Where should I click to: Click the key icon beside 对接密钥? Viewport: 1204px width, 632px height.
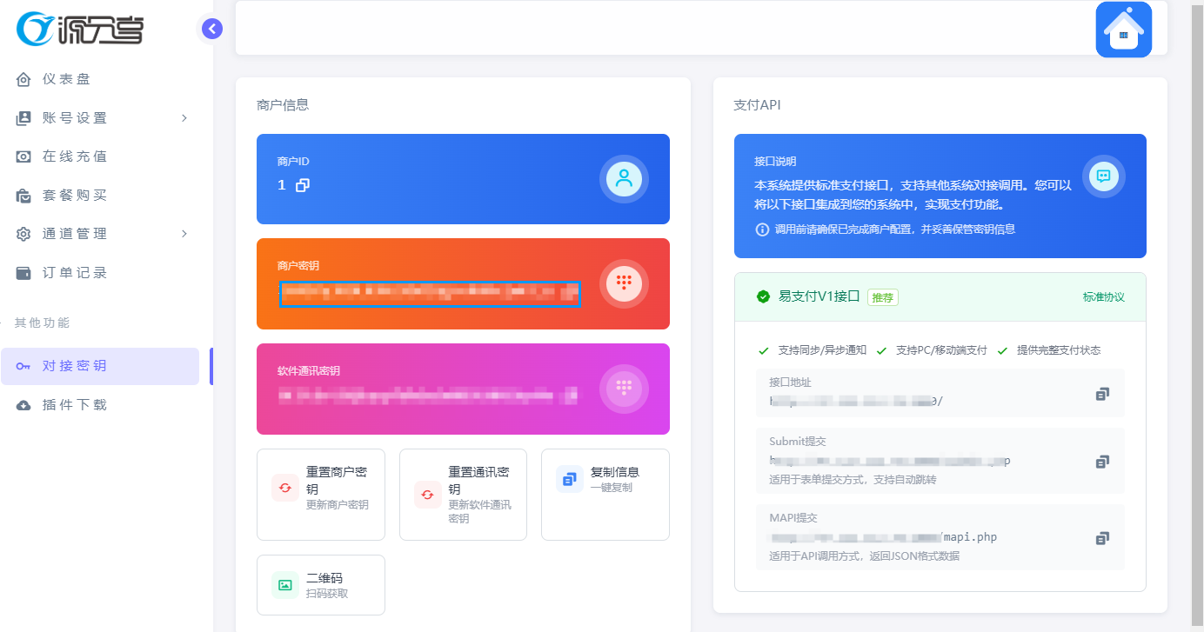[24, 366]
